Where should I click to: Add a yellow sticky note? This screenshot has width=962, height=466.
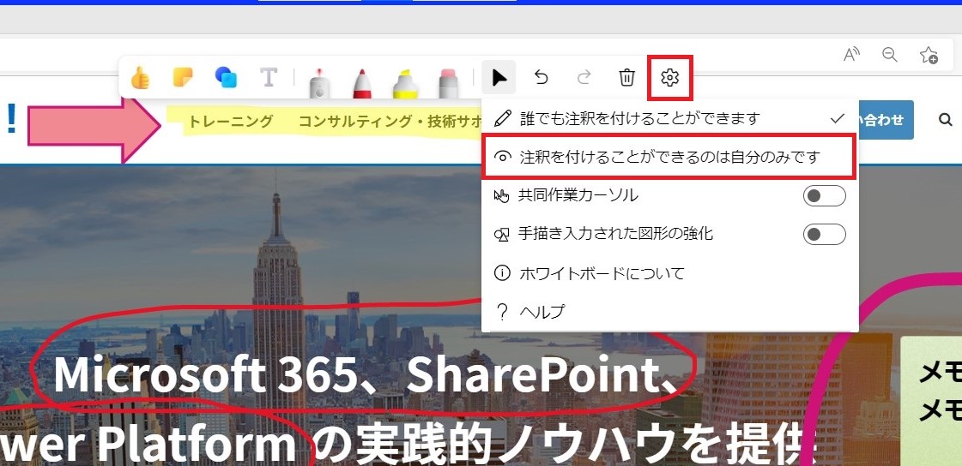183,77
